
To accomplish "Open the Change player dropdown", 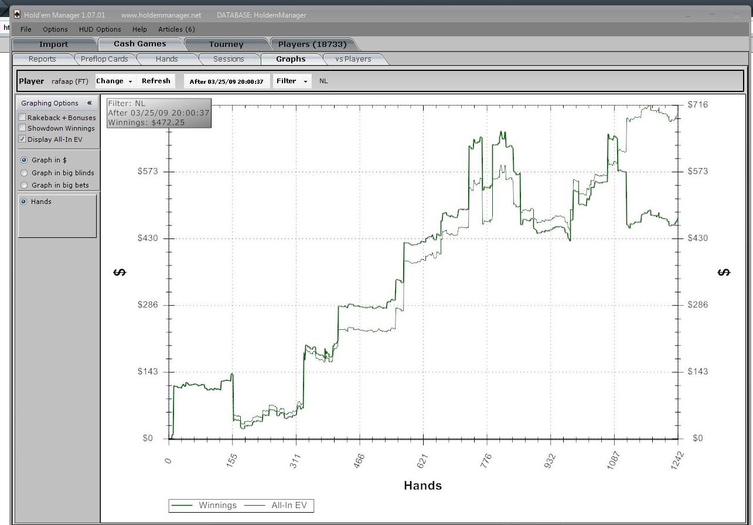I will tap(114, 81).
